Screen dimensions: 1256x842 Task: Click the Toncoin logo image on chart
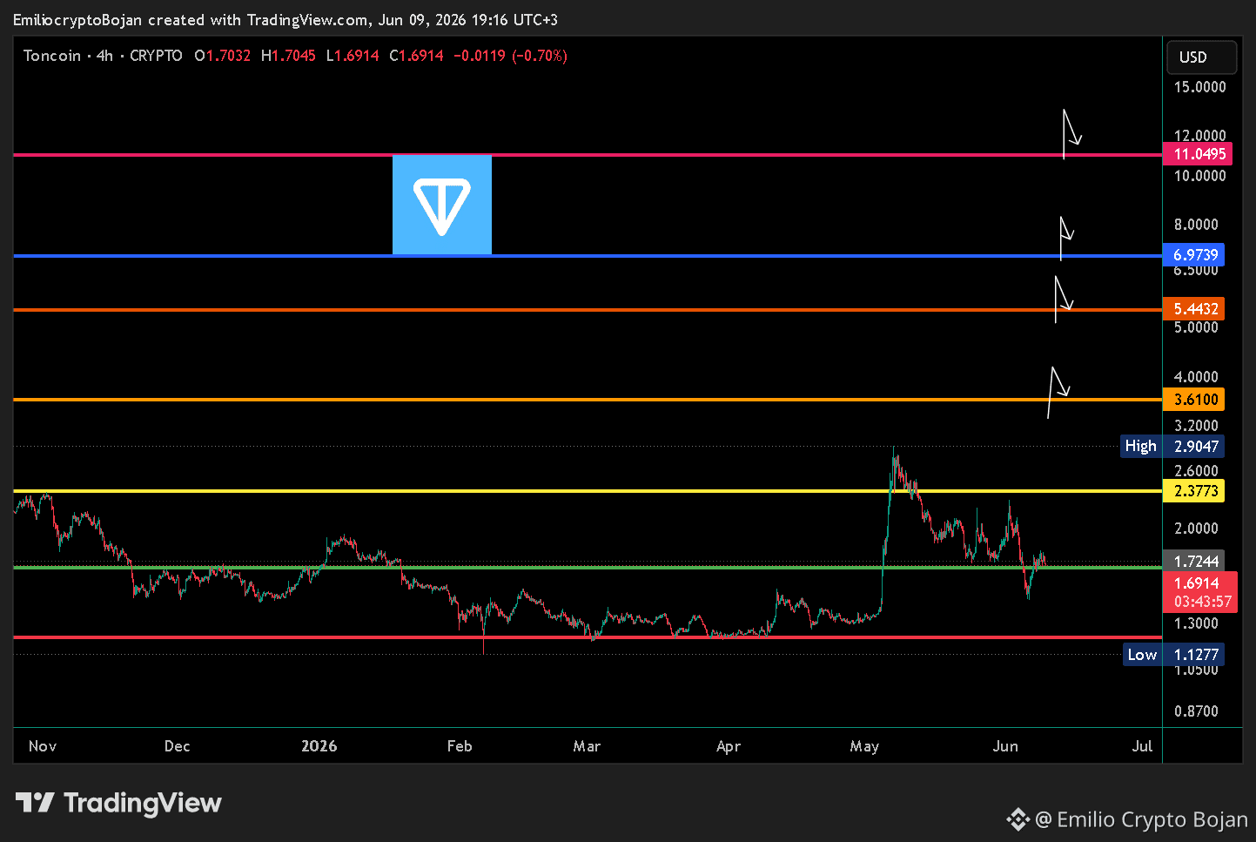click(442, 205)
